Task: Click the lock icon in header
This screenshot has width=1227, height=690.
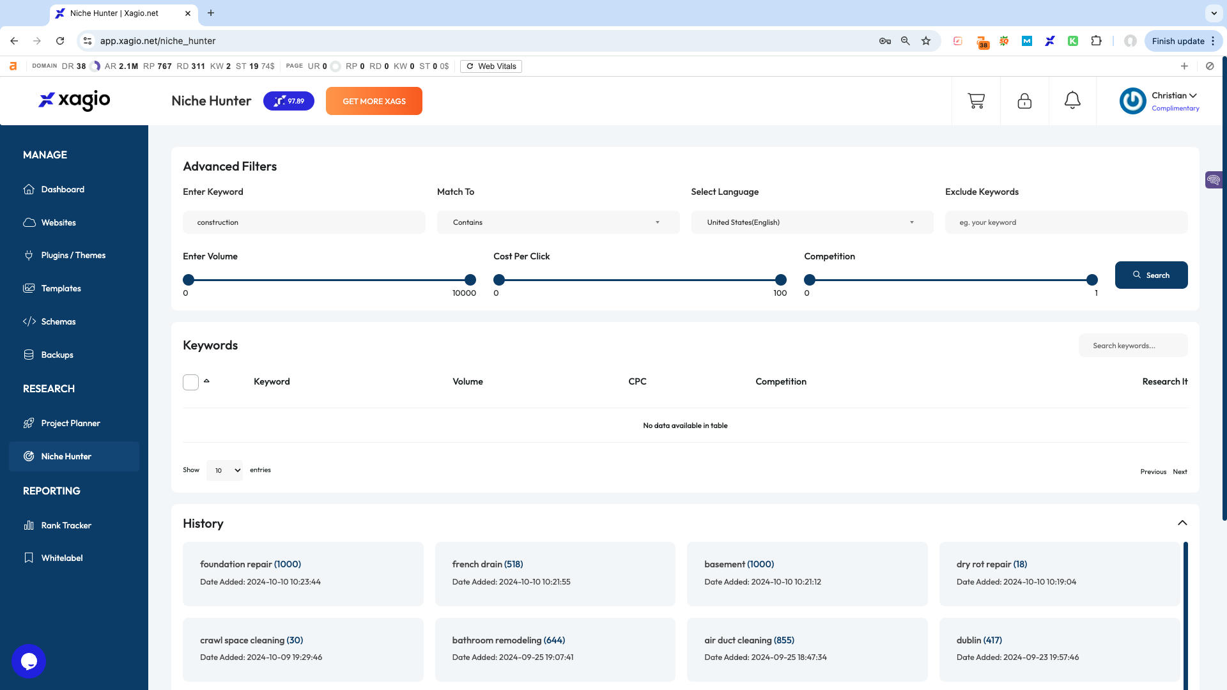Action: 1024,101
